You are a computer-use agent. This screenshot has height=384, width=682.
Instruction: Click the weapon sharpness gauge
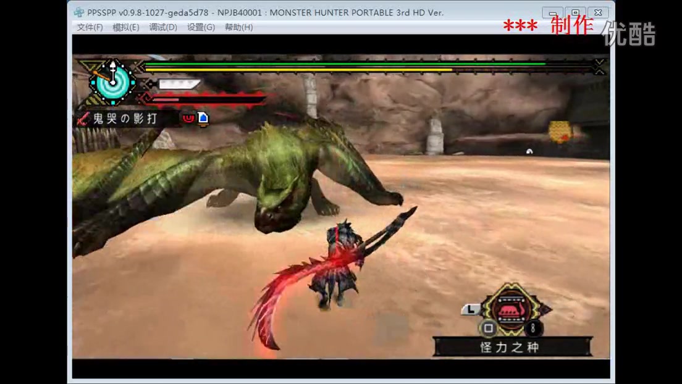pos(179,83)
